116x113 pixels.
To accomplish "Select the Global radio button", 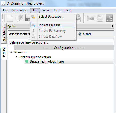I will (80, 34).
